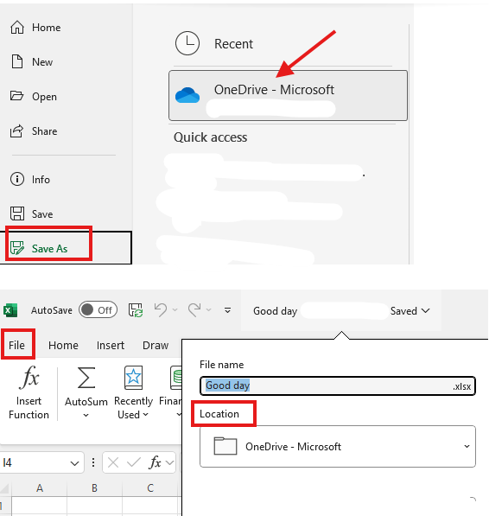Click the OneDrive cloud icon
This screenshot has height=516, width=489.
187,95
